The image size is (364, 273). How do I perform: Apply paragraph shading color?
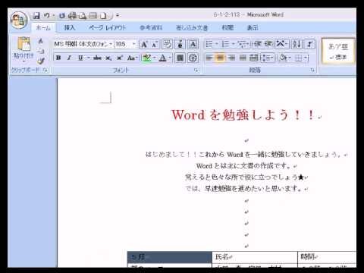[284, 58]
